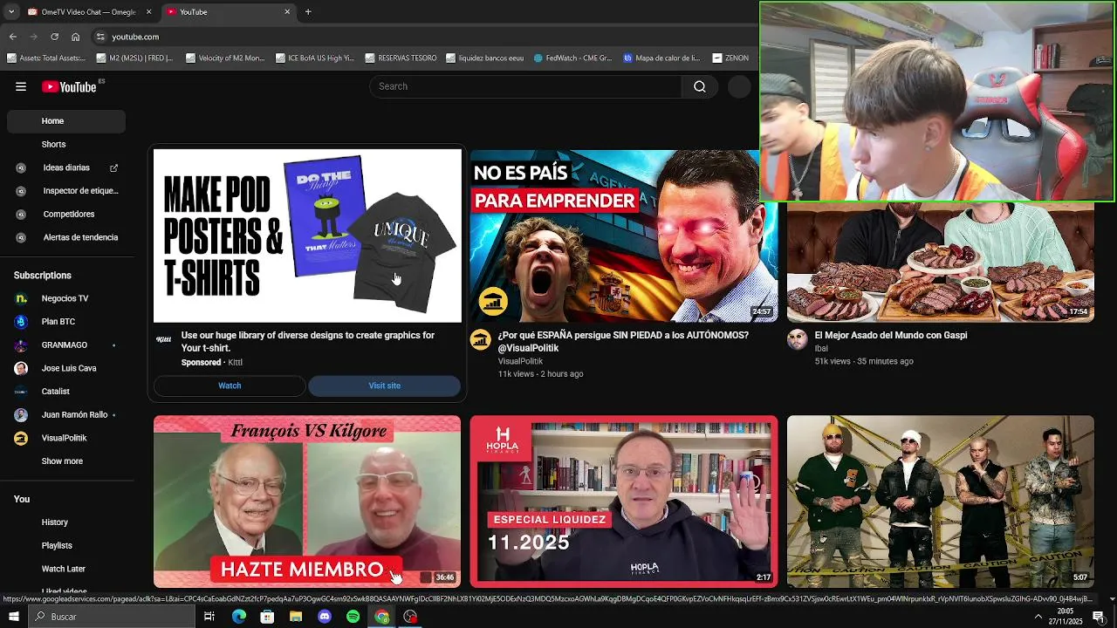Select Home in the sidebar
1117x628 pixels.
pos(66,121)
